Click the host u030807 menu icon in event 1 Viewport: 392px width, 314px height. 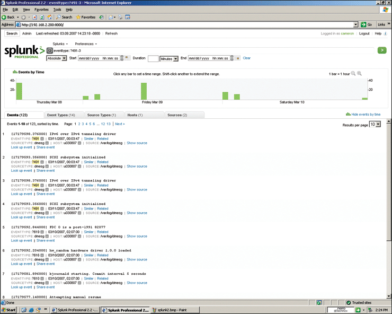tap(79, 143)
